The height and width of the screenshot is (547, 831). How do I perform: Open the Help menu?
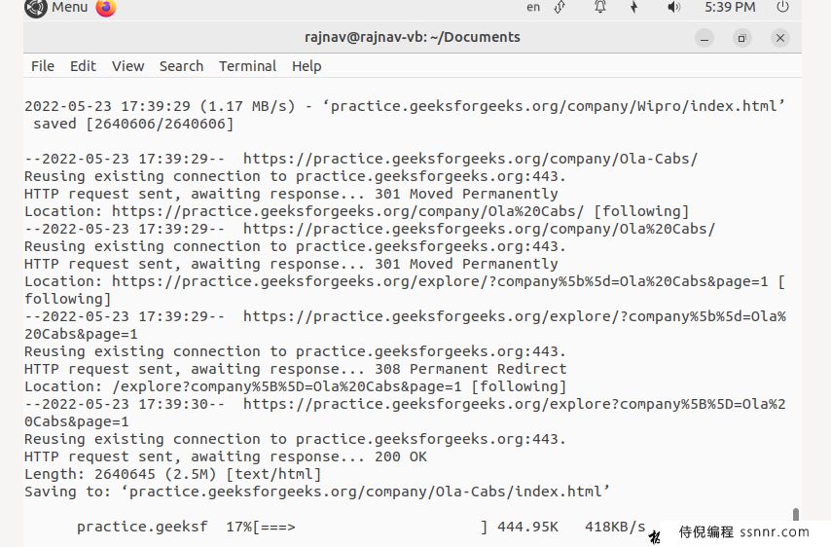(307, 66)
